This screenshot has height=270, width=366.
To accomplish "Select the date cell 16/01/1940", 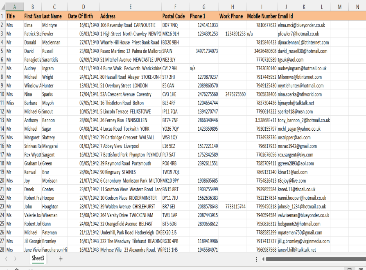I will 84,25.
